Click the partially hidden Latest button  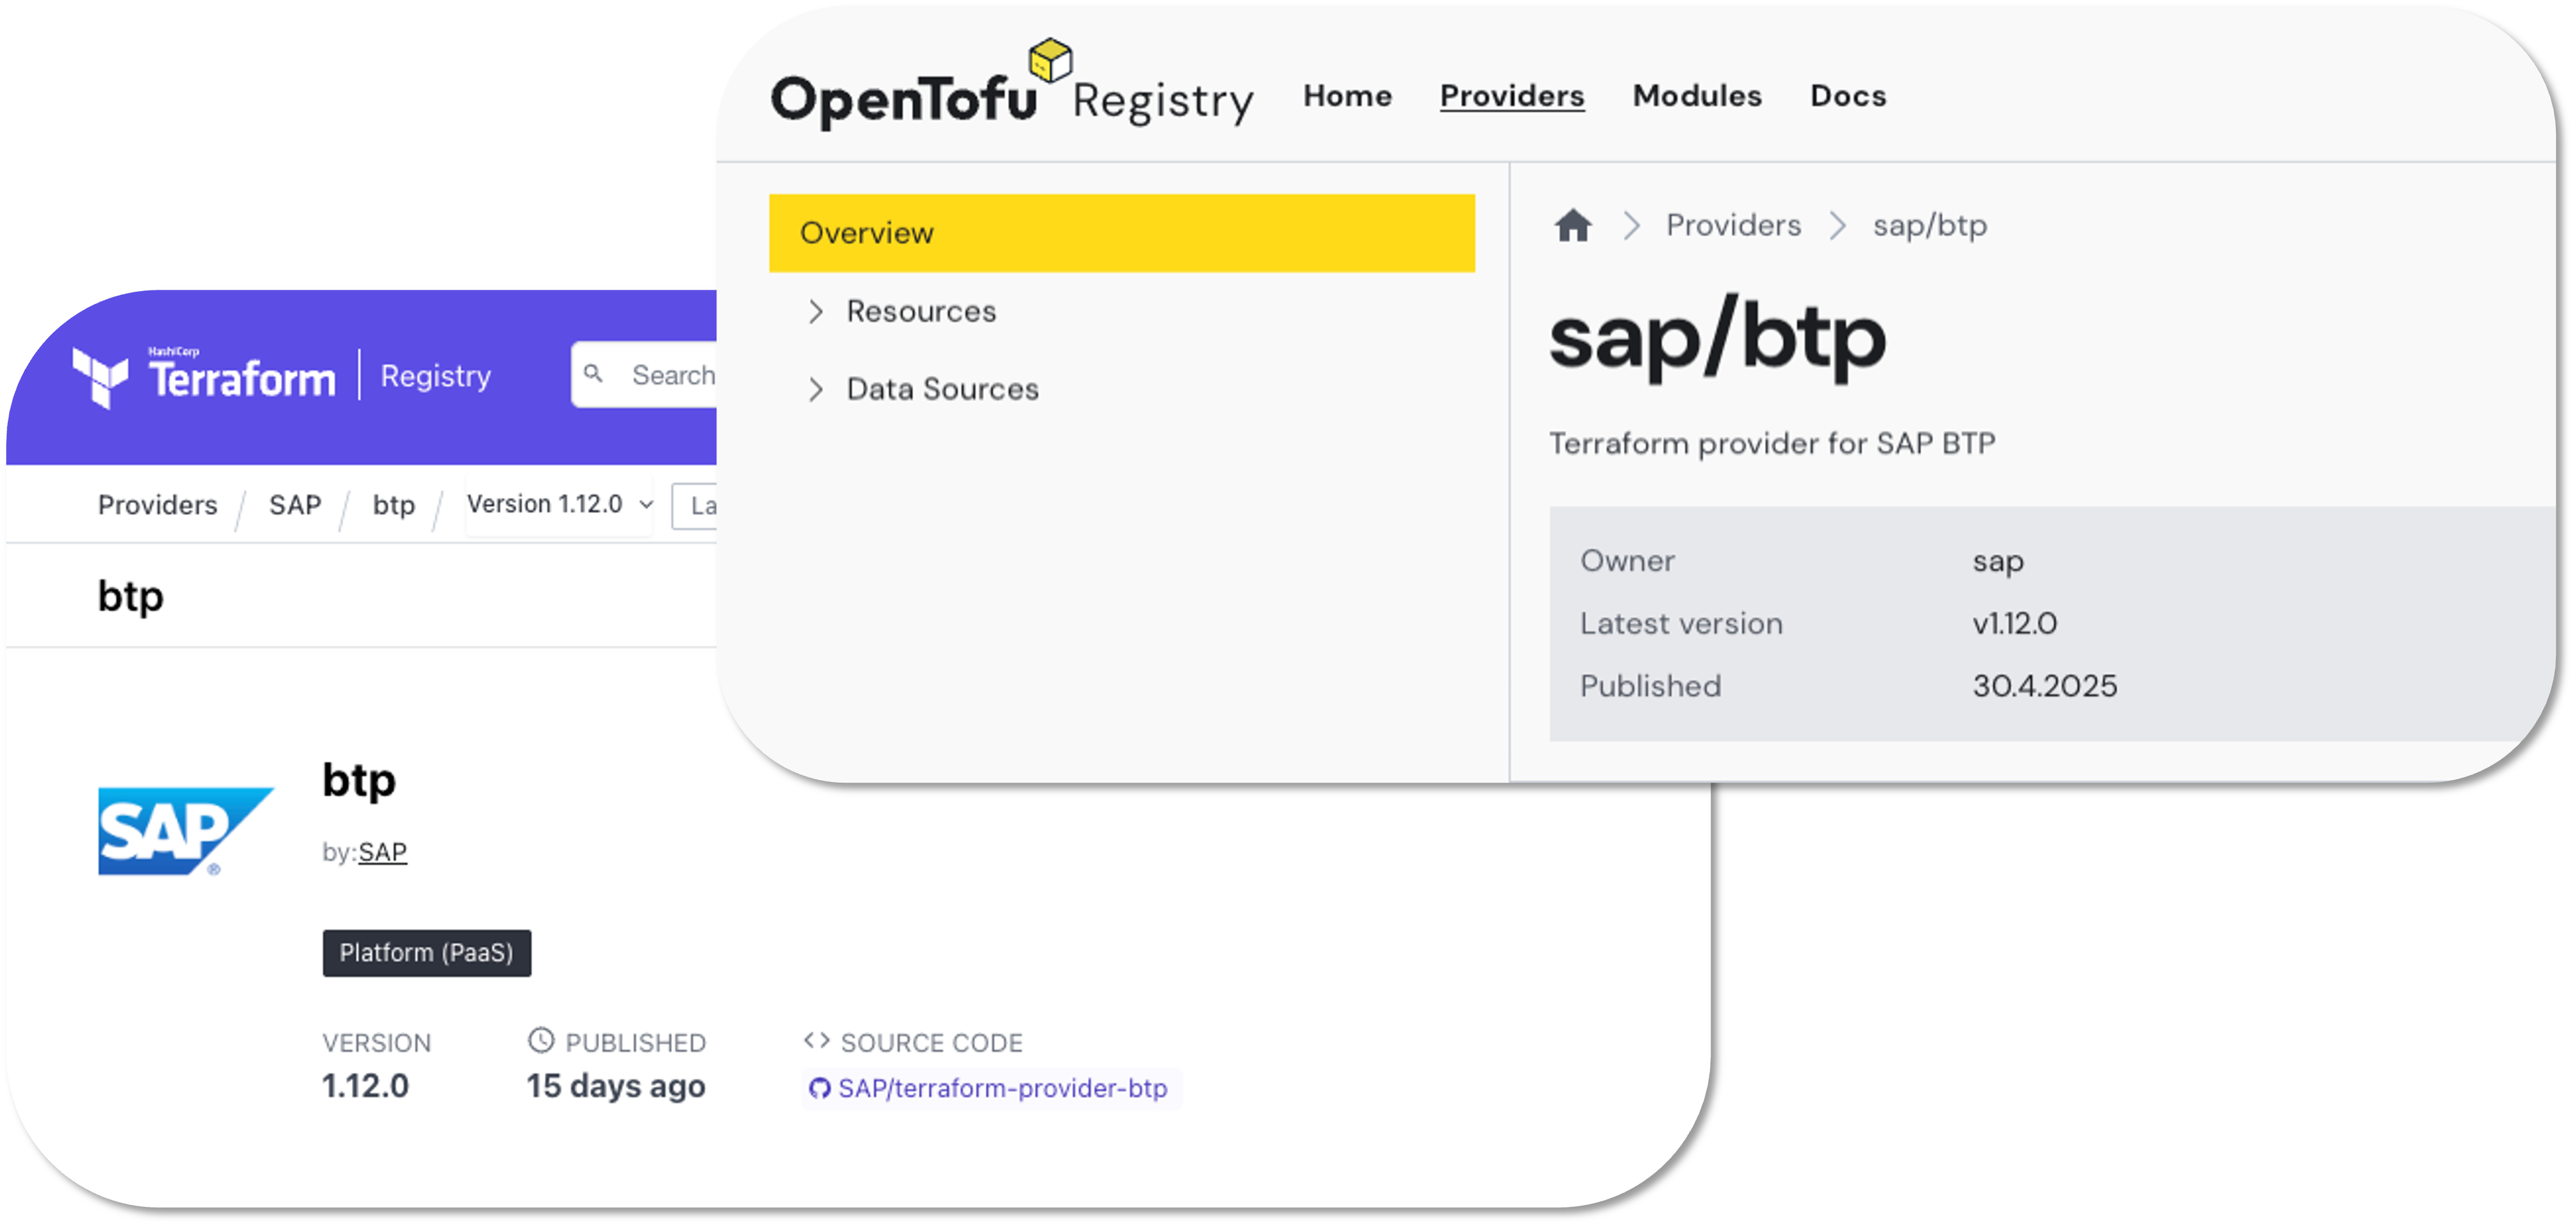(x=695, y=506)
